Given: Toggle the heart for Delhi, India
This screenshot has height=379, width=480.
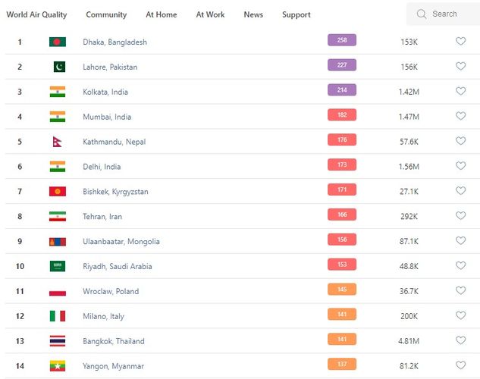Looking at the screenshot, I should (x=460, y=166).
